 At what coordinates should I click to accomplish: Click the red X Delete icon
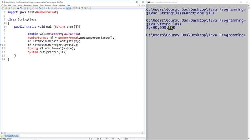click(x=36, y=9)
